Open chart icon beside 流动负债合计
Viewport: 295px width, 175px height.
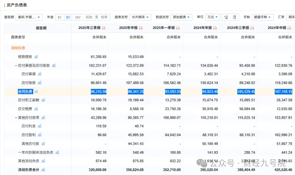click(x=43, y=169)
